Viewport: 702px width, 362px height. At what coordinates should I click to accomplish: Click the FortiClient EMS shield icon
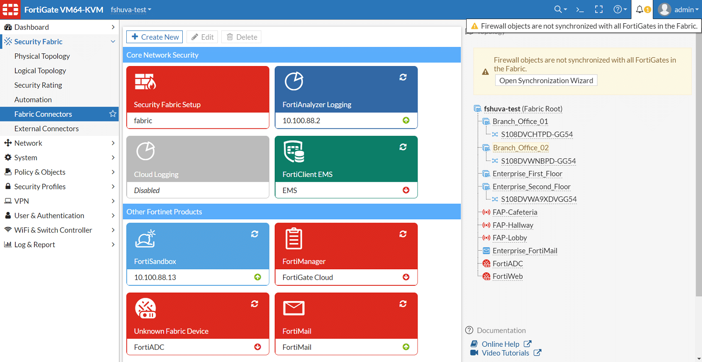(294, 152)
